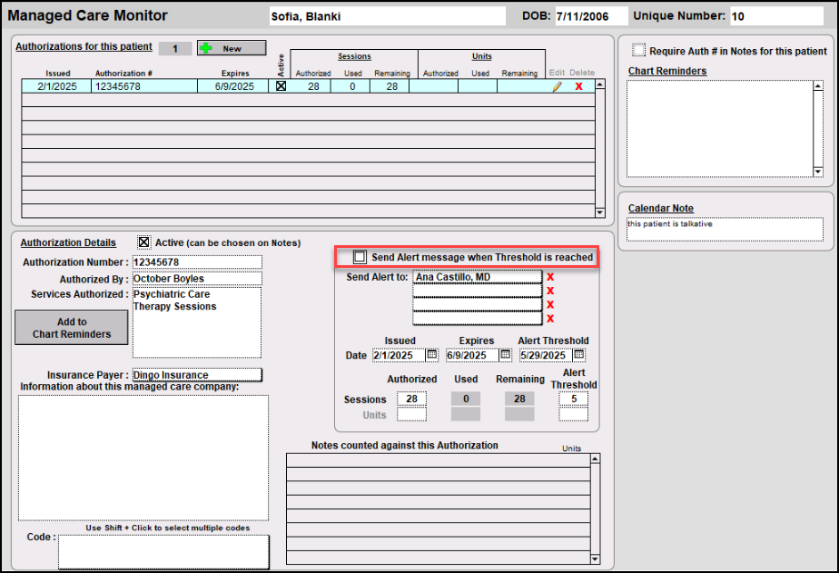The height and width of the screenshot is (573, 839).
Task: Create a New authorization
Action: (232, 48)
